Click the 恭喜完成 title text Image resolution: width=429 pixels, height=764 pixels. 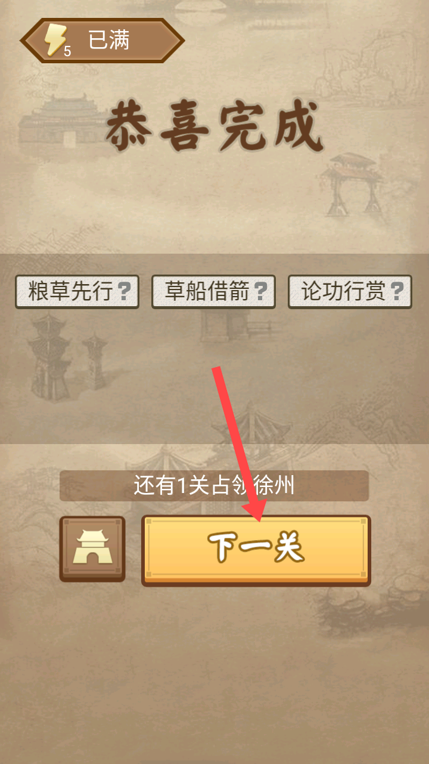coord(214,127)
